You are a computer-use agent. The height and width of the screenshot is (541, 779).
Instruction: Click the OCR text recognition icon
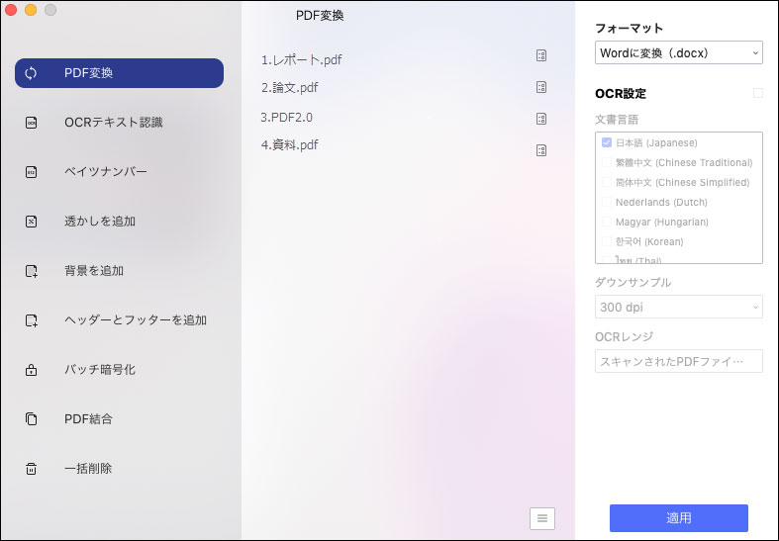tap(31, 123)
